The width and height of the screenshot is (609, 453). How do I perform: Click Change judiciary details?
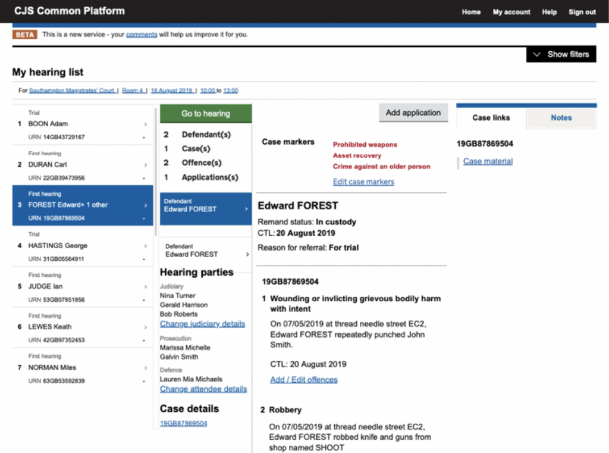click(203, 323)
